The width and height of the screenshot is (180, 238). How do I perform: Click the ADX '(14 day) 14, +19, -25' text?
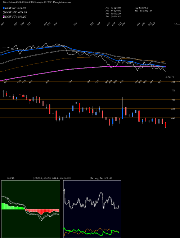coord(101,178)
